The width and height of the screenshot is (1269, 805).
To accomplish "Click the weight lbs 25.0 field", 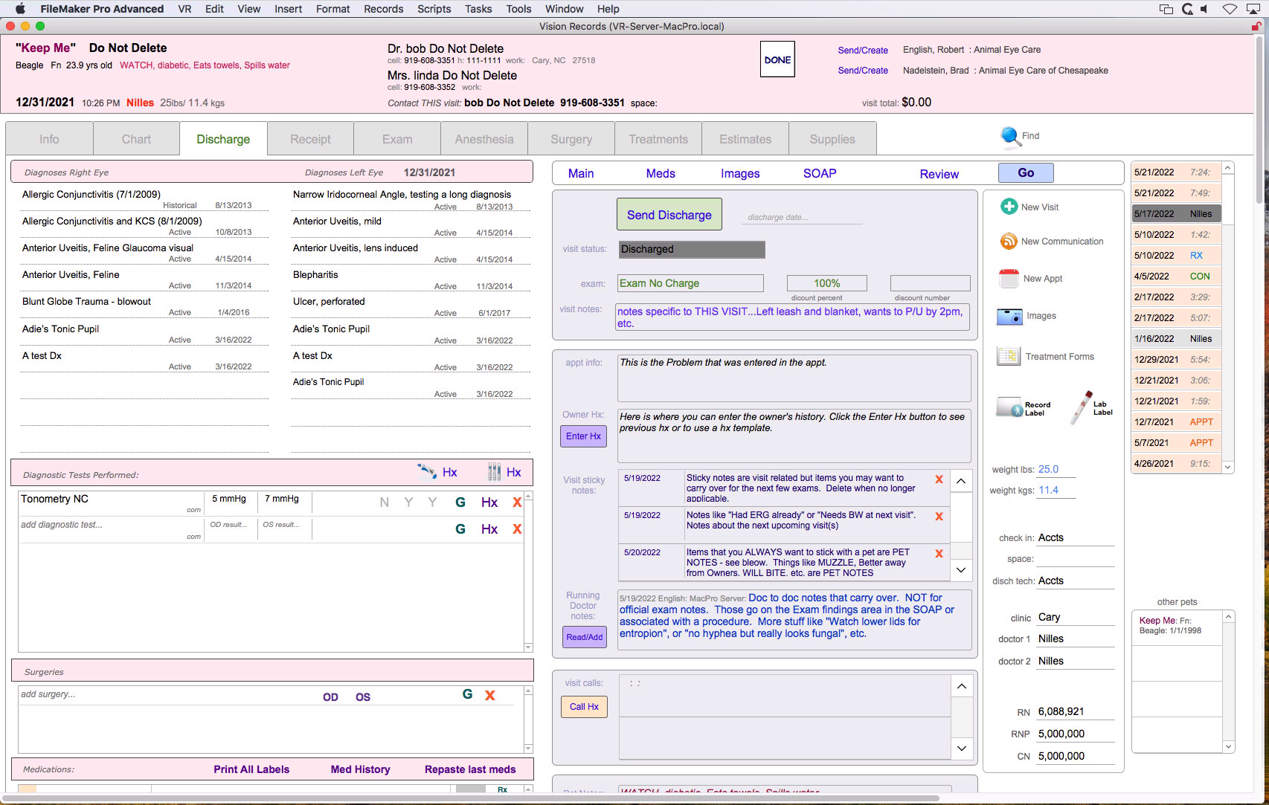I will click(1056, 469).
